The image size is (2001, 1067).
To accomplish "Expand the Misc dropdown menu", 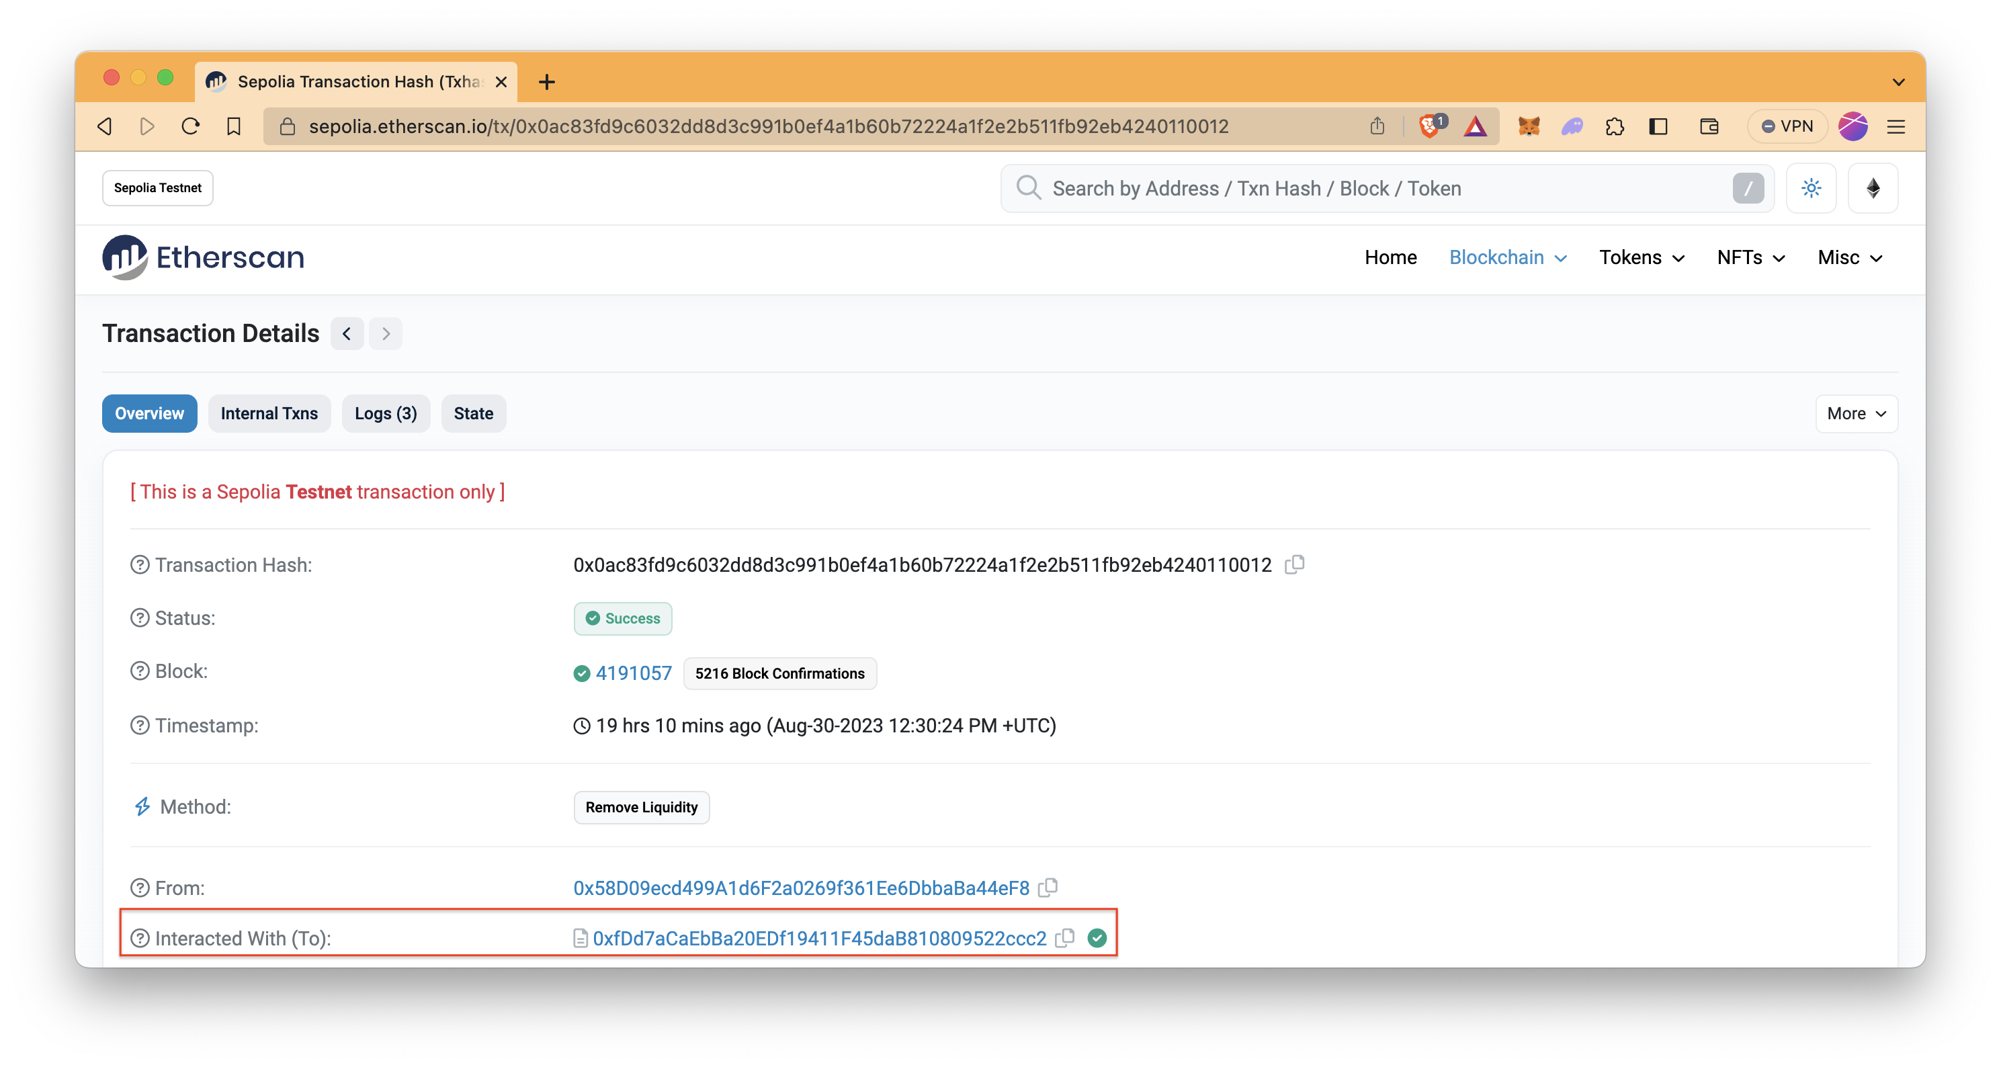I will point(1850,258).
